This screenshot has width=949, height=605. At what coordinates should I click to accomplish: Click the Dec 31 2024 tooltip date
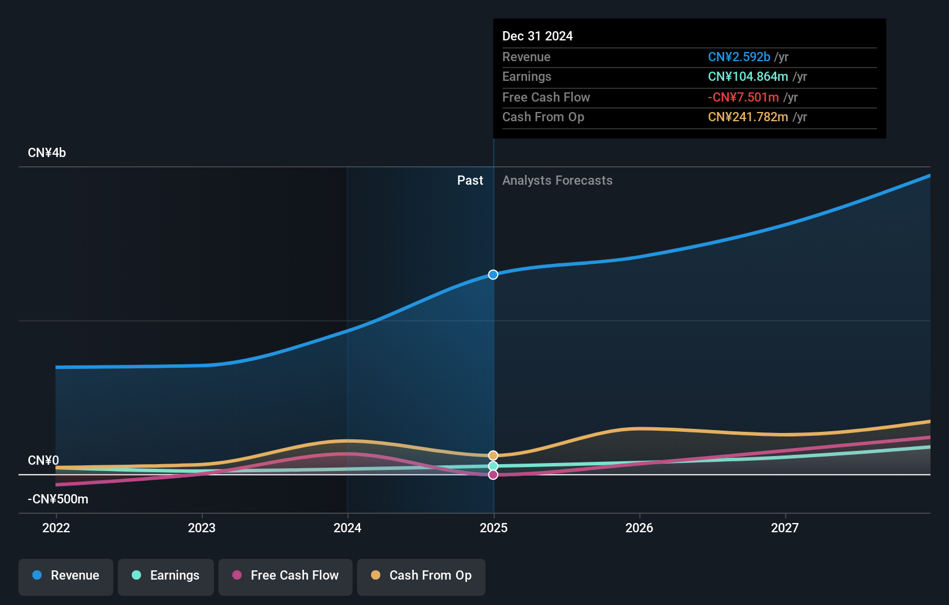tap(537, 36)
